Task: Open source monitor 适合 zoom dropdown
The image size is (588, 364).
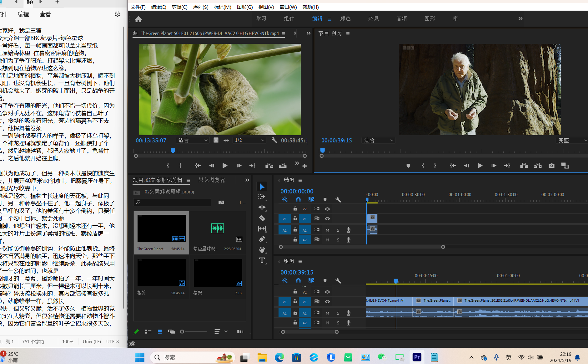Action: pyautogui.click(x=193, y=140)
